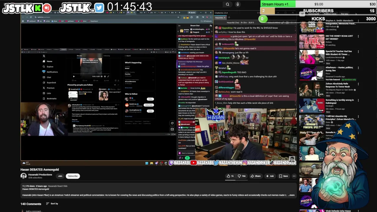377x212 pixels.
Task: Open options menu for Special Ed Teacher video
Action: (x=358, y=52)
